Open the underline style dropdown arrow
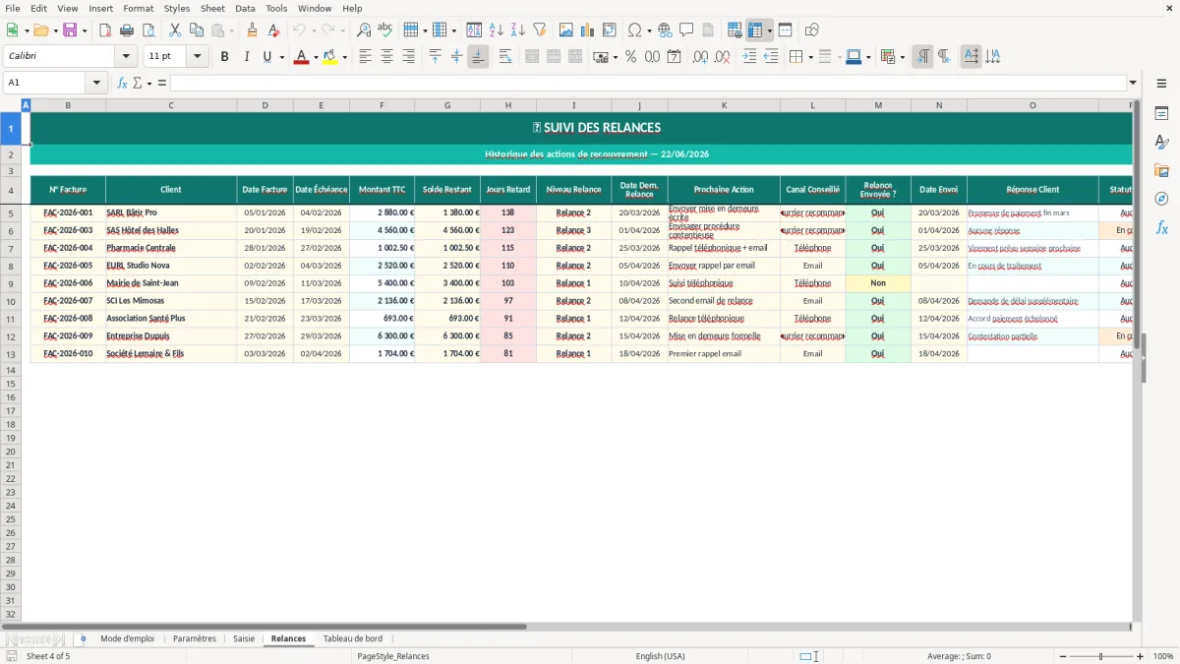 click(281, 57)
